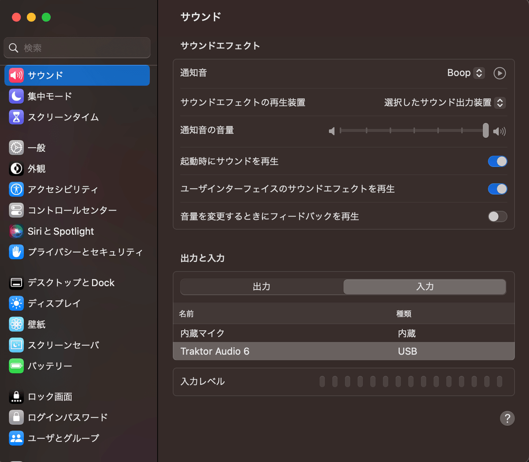529x462 pixels.
Task: Turn on 音量を変更するときにフィードバックを再生
Action: pos(497,216)
